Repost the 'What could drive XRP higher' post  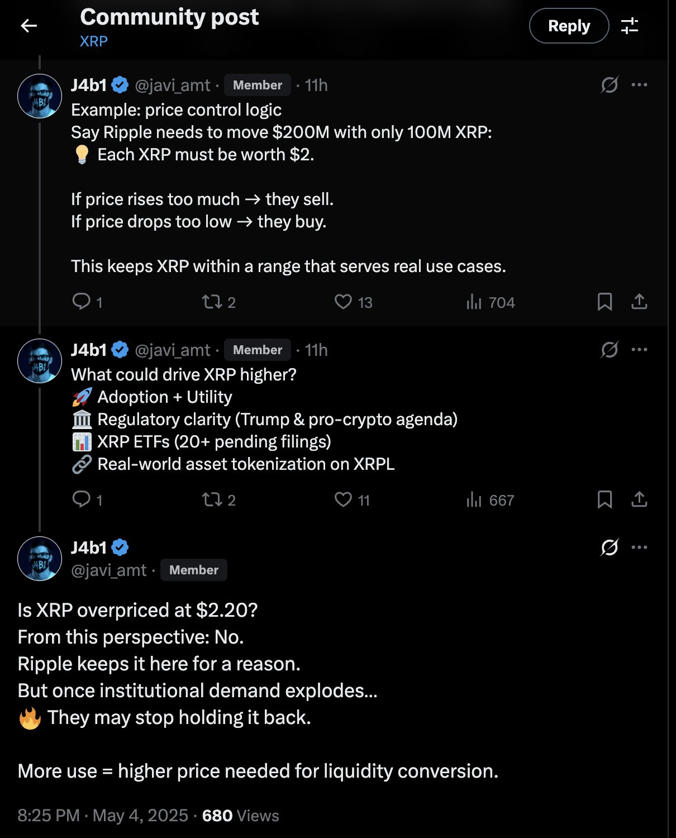point(212,499)
